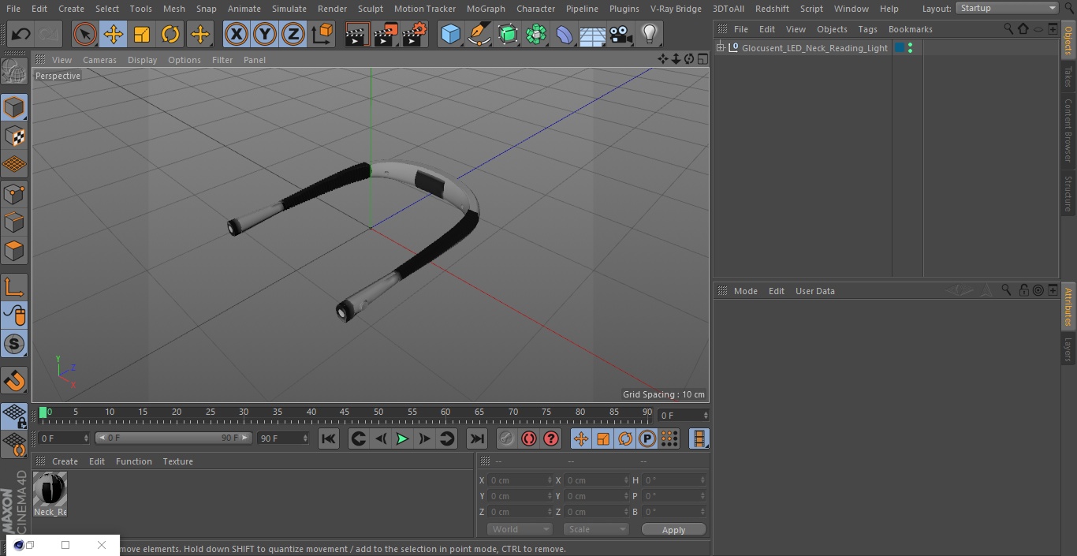Switch to the Layers side tab
This screenshot has height=556, width=1077.
(x=1068, y=349)
